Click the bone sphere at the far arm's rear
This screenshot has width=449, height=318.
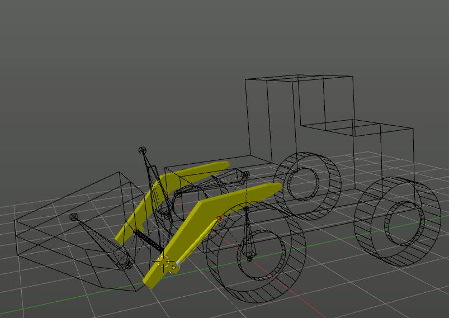point(246,174)
